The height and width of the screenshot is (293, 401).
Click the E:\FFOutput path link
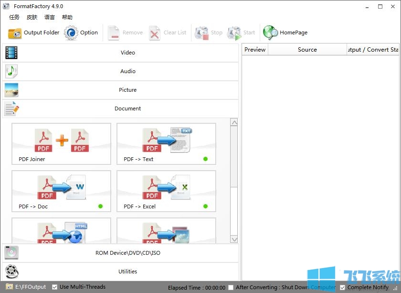31,287
